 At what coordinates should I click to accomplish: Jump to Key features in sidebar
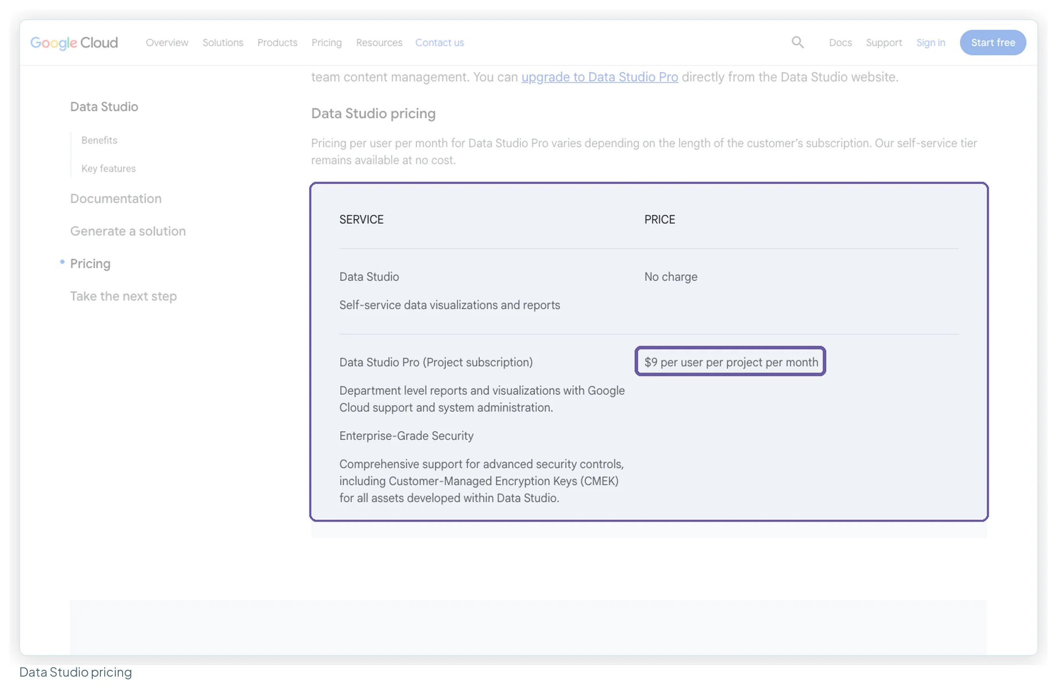click(x=109, y=169)
